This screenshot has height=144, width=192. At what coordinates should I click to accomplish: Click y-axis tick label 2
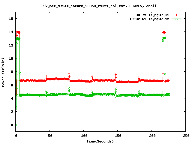point(12,112)
